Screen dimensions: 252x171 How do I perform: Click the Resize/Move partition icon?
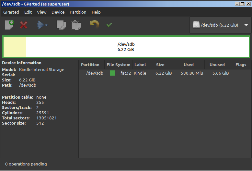click(42, 25)
